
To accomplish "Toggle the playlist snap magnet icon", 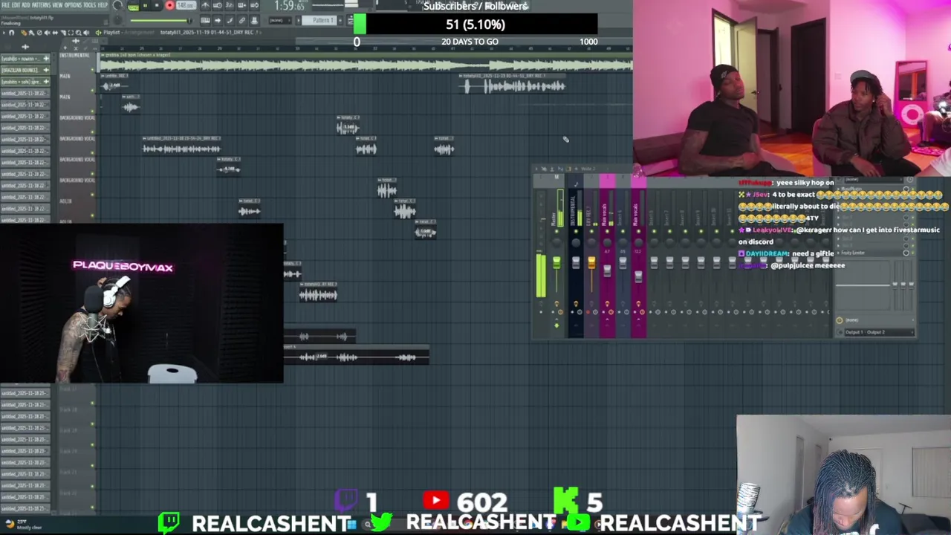I will click(11, 33).
